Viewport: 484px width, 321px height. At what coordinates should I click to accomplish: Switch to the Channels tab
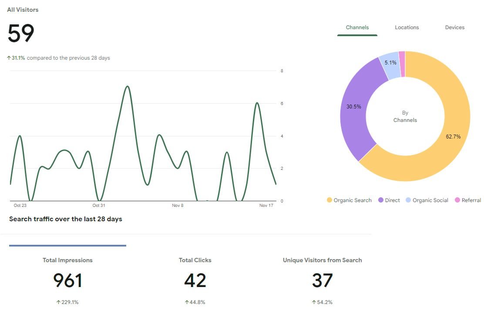(x=357, y=27)
